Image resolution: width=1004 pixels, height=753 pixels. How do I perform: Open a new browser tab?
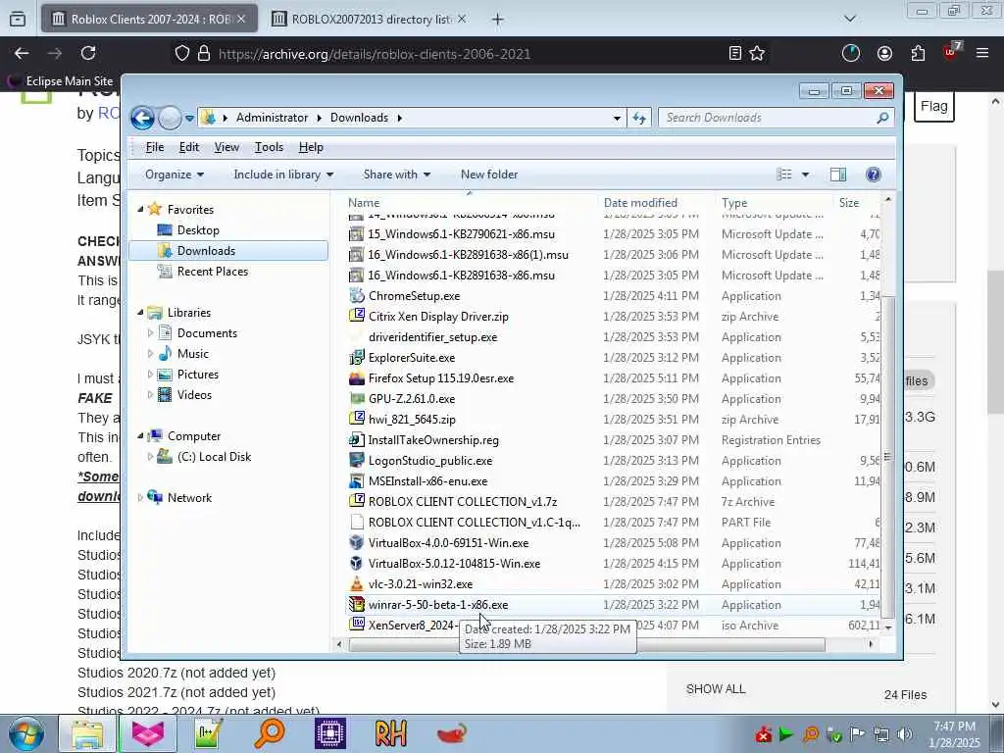click(497, 20)
